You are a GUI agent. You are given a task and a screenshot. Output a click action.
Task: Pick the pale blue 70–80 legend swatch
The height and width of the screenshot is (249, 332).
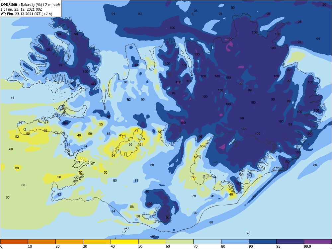[x=207, y=242]
